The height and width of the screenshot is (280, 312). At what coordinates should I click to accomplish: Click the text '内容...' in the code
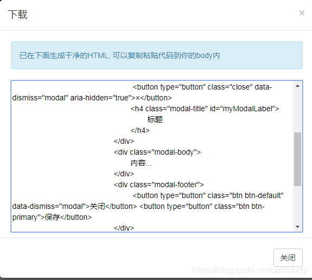(x=141, y=163)
